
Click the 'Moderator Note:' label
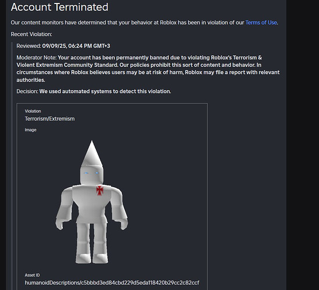coord(37,58)
